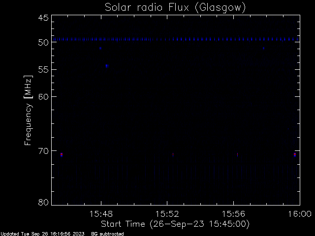Viewport: 315px width, 236px height.
Task: Click the 'BG subtracted' footer note
Action: tap(107, 234)
